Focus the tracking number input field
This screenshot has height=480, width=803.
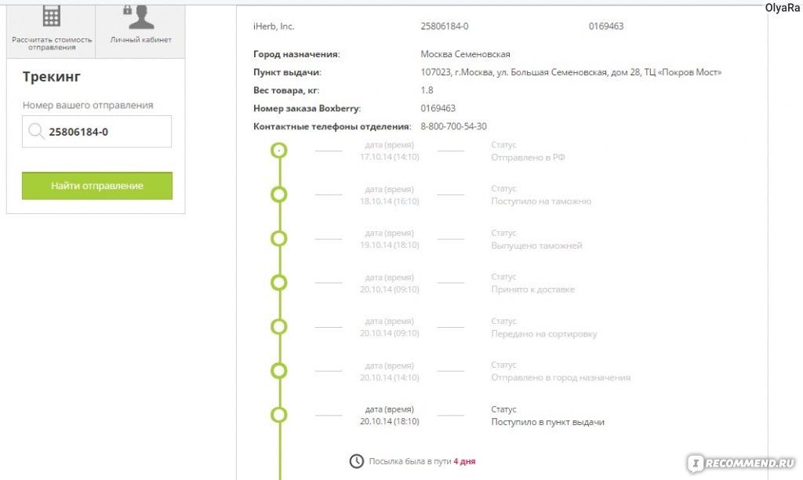[96, 132]
